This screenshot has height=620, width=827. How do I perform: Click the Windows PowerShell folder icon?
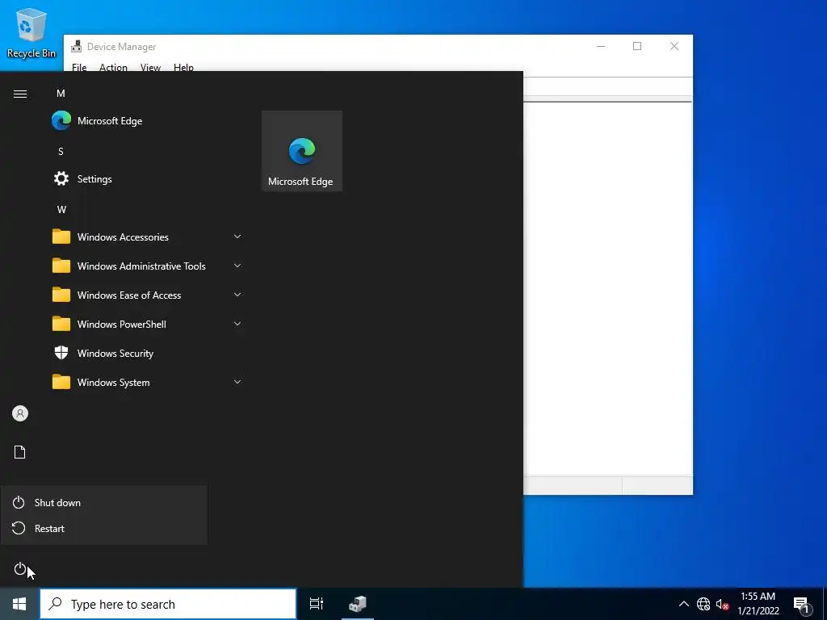coord(61,324)
